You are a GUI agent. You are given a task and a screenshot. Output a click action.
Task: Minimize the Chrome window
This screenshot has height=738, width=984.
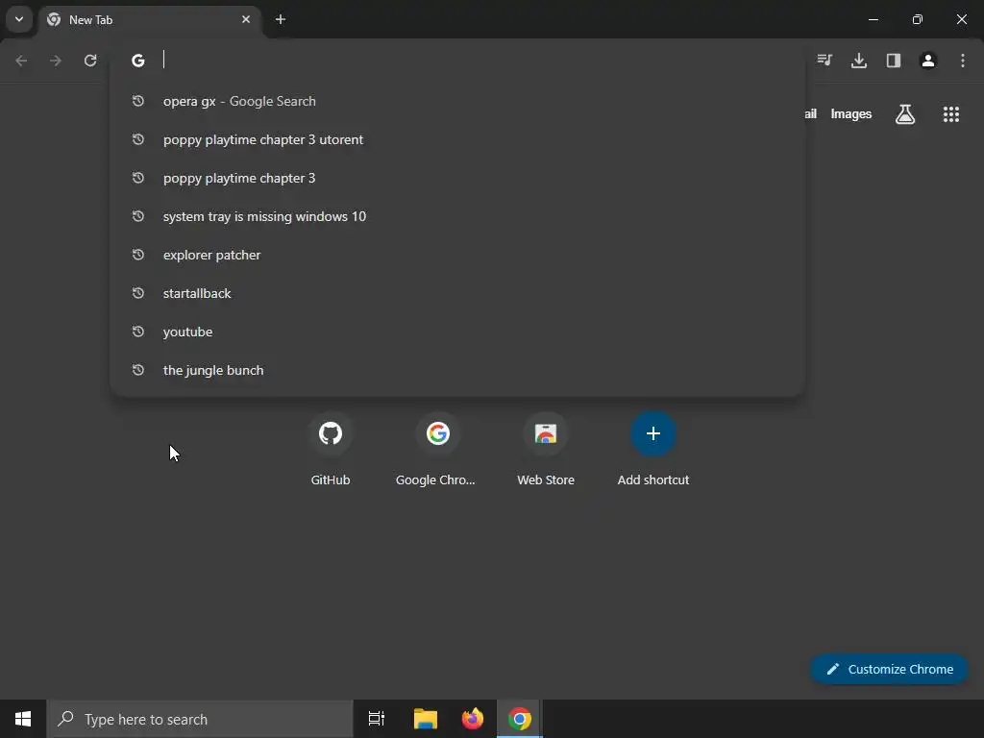point(873,19)
